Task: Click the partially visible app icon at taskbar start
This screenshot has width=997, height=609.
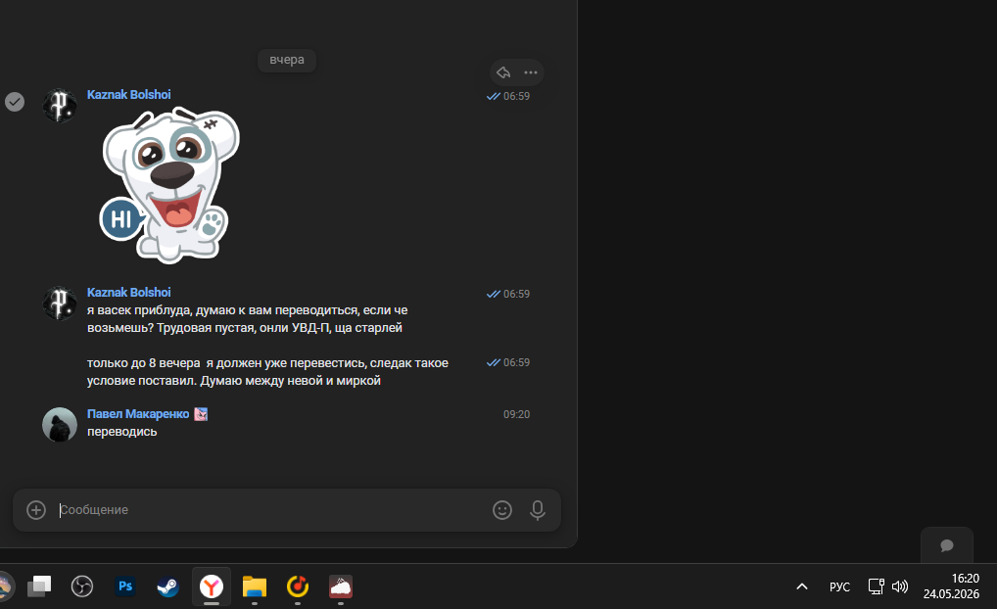Action: (5, 586)
